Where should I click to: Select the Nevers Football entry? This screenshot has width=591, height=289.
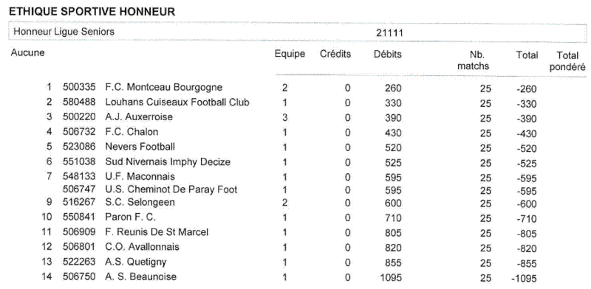coord(140,147)
